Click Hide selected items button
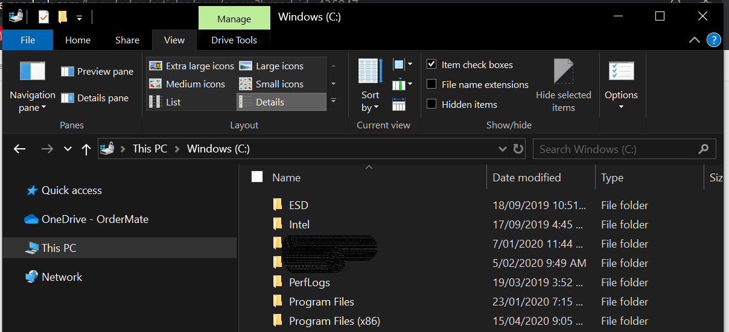 [564, 86]
